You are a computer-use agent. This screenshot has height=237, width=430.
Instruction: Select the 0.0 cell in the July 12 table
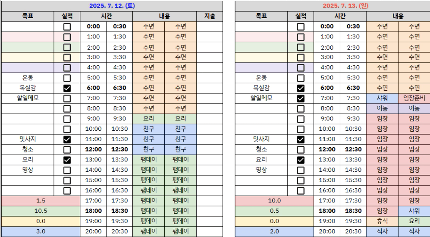coord(41,221)
